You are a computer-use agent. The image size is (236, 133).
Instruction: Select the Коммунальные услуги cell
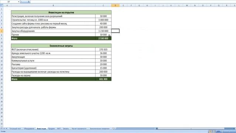point(53,61)
